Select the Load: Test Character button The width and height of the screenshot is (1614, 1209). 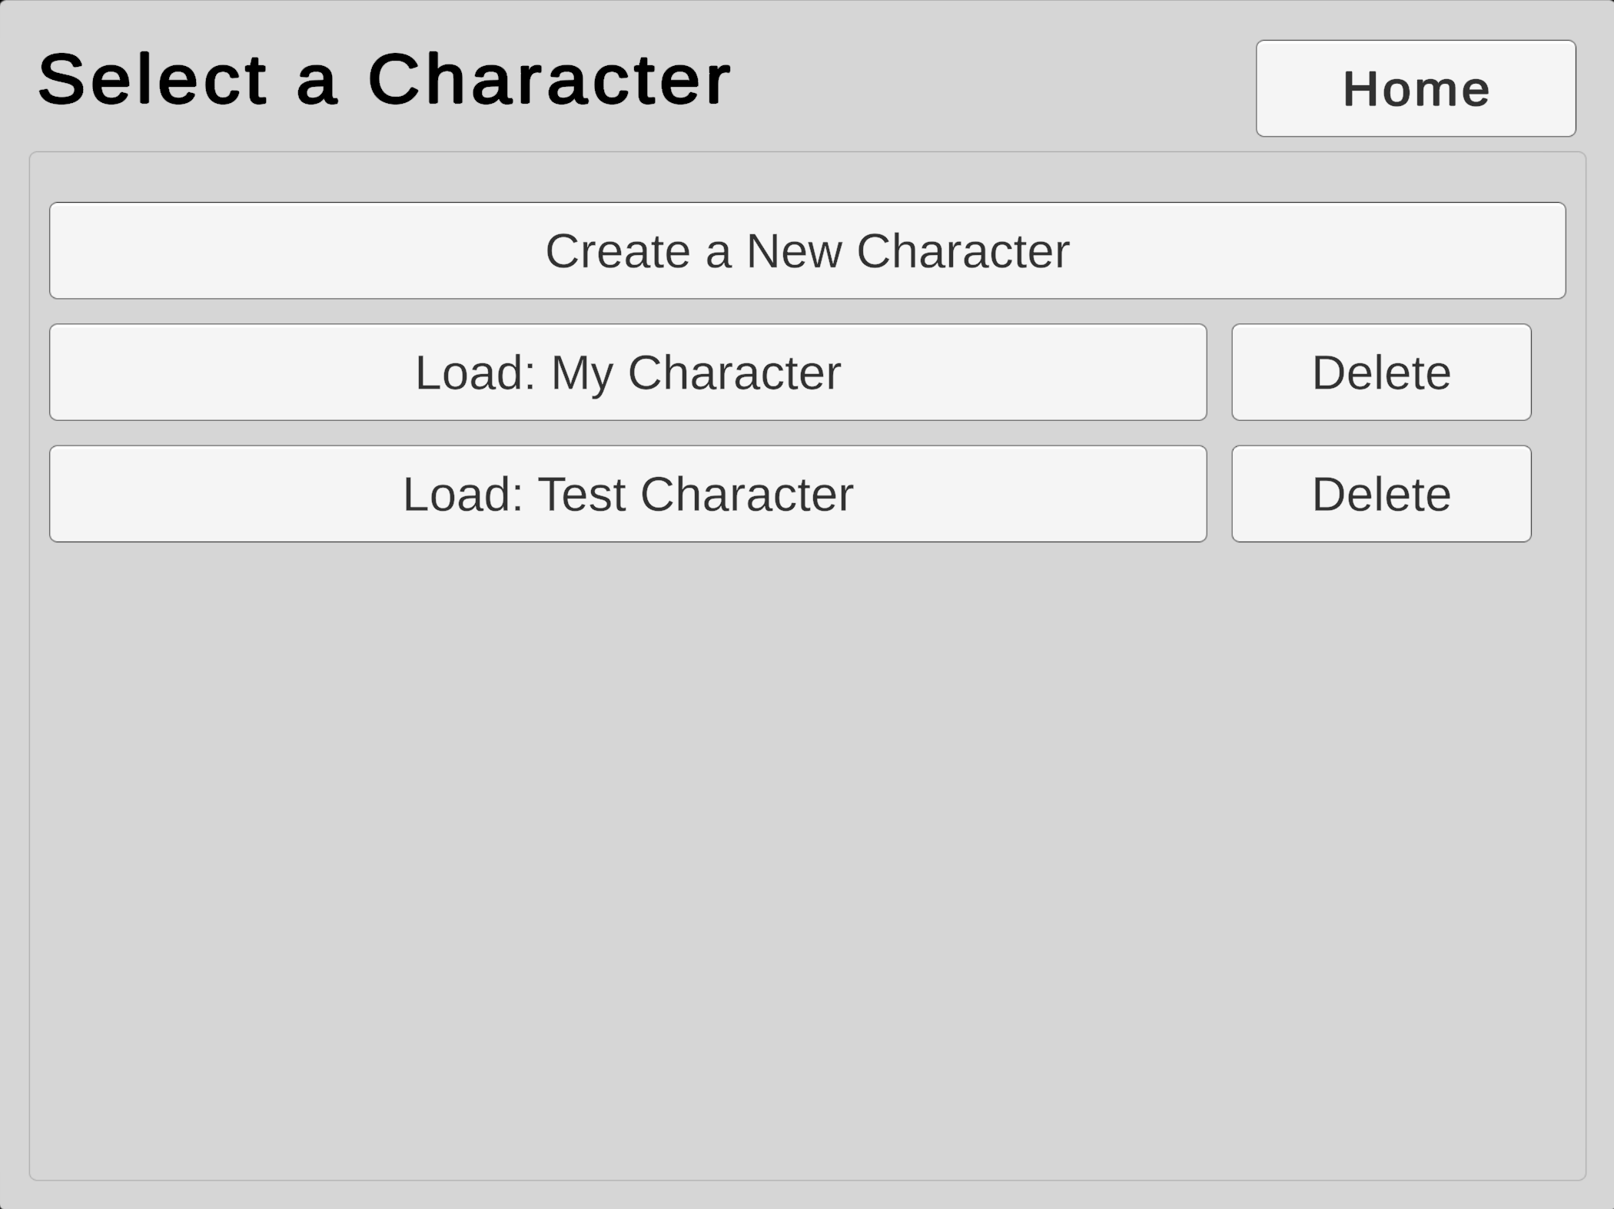628,494
